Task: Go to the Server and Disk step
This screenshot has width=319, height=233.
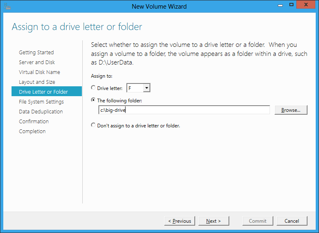Action: click(37, 62)
